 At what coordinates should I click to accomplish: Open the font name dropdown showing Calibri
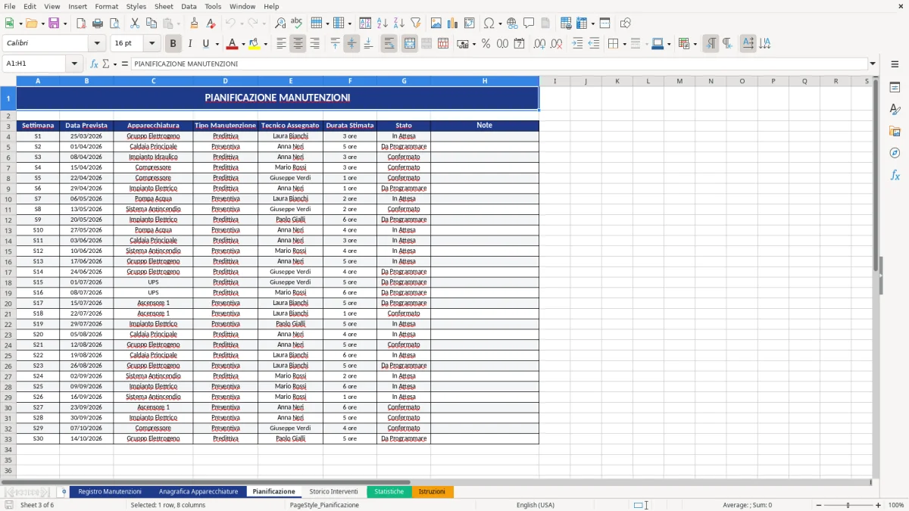[97, 43]
